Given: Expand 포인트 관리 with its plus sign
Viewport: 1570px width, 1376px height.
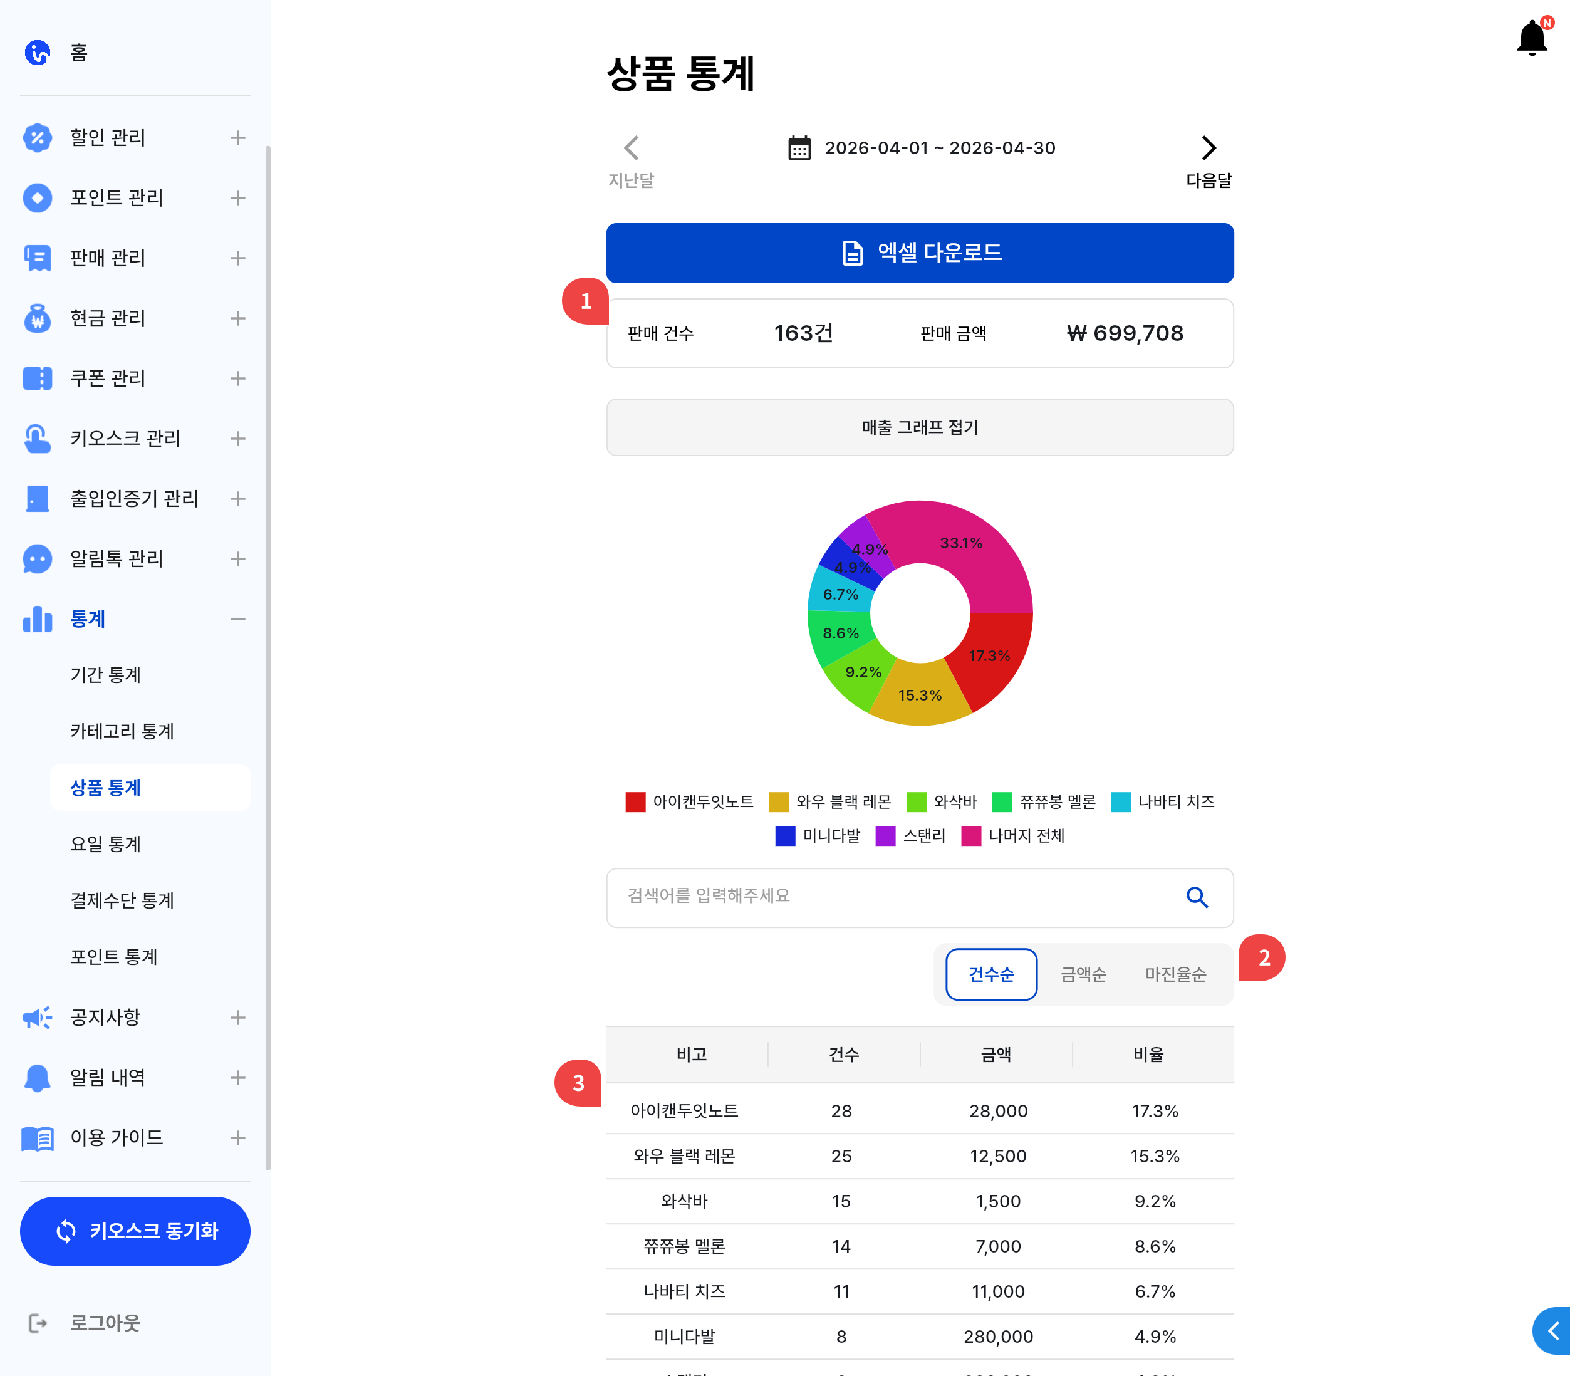Looking at the screenshot, I should point(238,198).
